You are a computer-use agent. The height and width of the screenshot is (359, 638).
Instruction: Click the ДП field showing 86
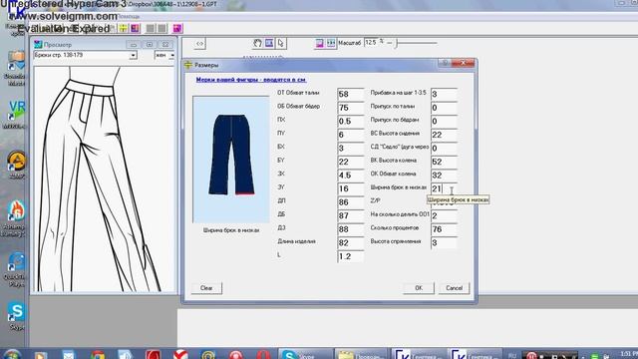(350, 201)
